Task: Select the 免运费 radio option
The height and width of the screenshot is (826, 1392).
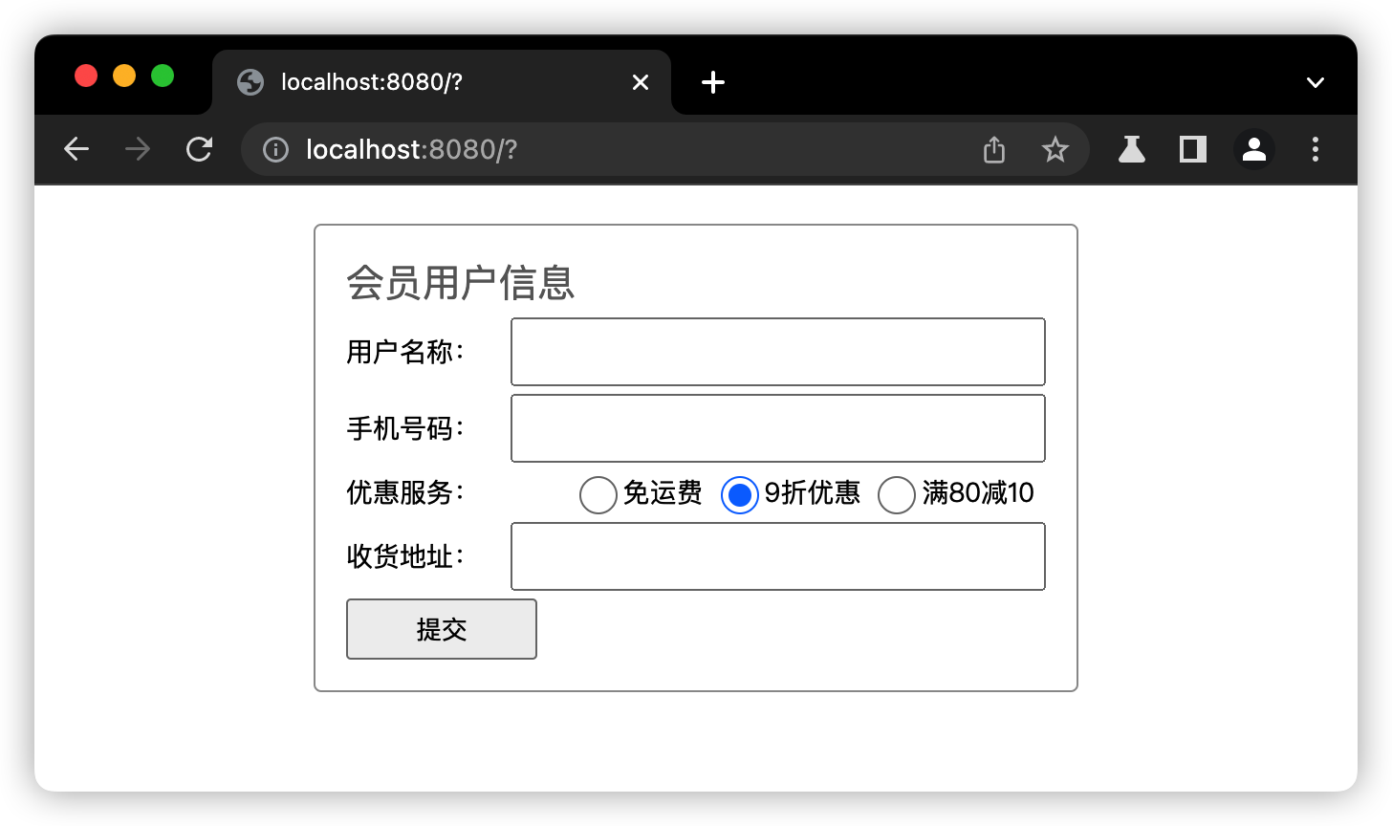Action: [598, 494]
